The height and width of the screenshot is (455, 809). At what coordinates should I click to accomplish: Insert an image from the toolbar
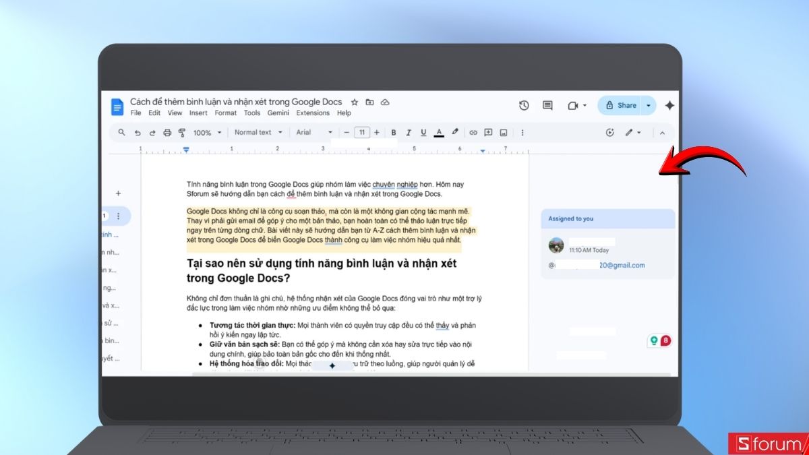[x=503, y=133]
